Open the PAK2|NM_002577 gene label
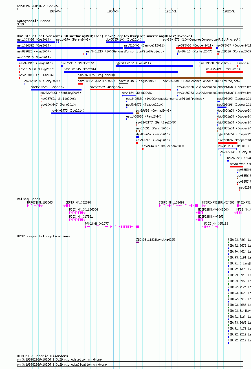 pyautogui.click(x=97, y=224)
